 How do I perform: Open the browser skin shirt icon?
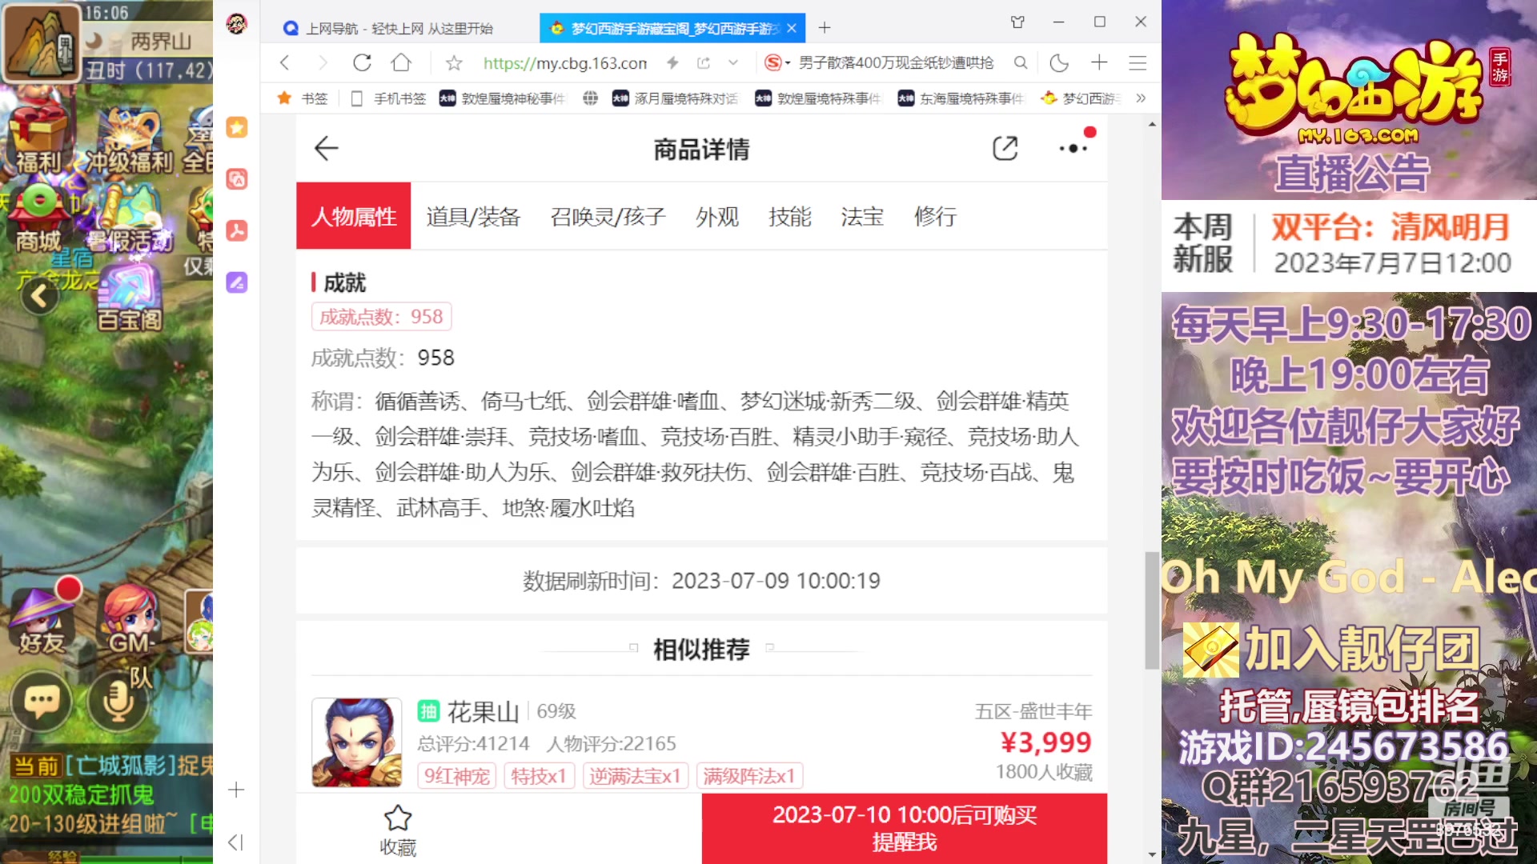tap(1017, 22)
